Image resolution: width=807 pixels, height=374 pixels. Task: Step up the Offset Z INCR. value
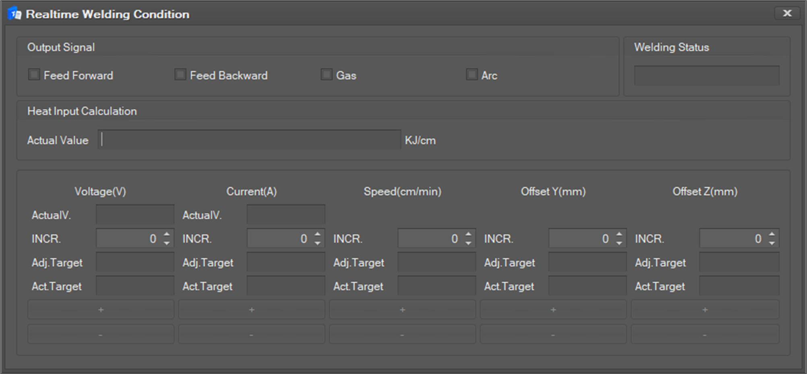(772, 234)
